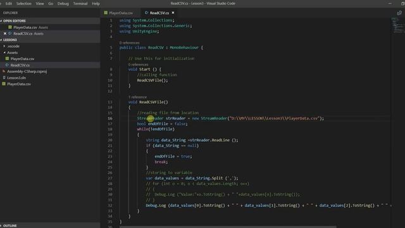Select PlayerData.csv in Open Editors
This screenshot has width=405, height=228.
[25, 27]
